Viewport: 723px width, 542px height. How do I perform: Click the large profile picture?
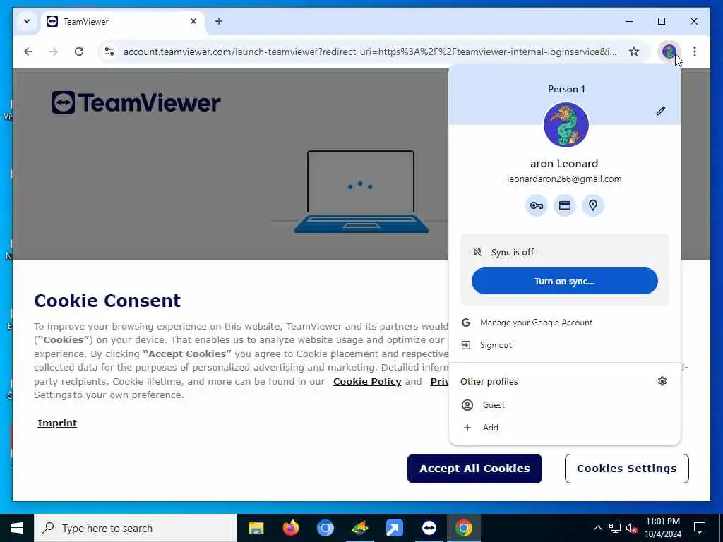pyautogui.click(x=566, y=125)
